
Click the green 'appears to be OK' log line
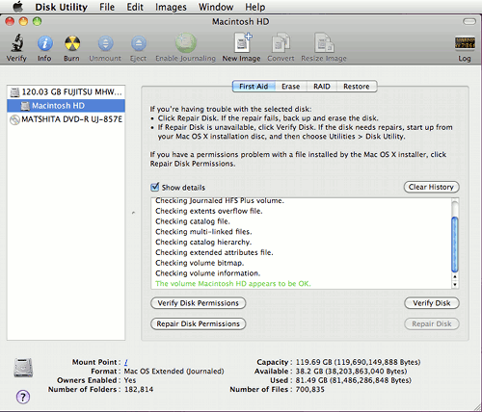tap(233, 284)
